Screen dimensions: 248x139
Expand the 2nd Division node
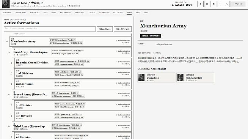click(11, 73)
